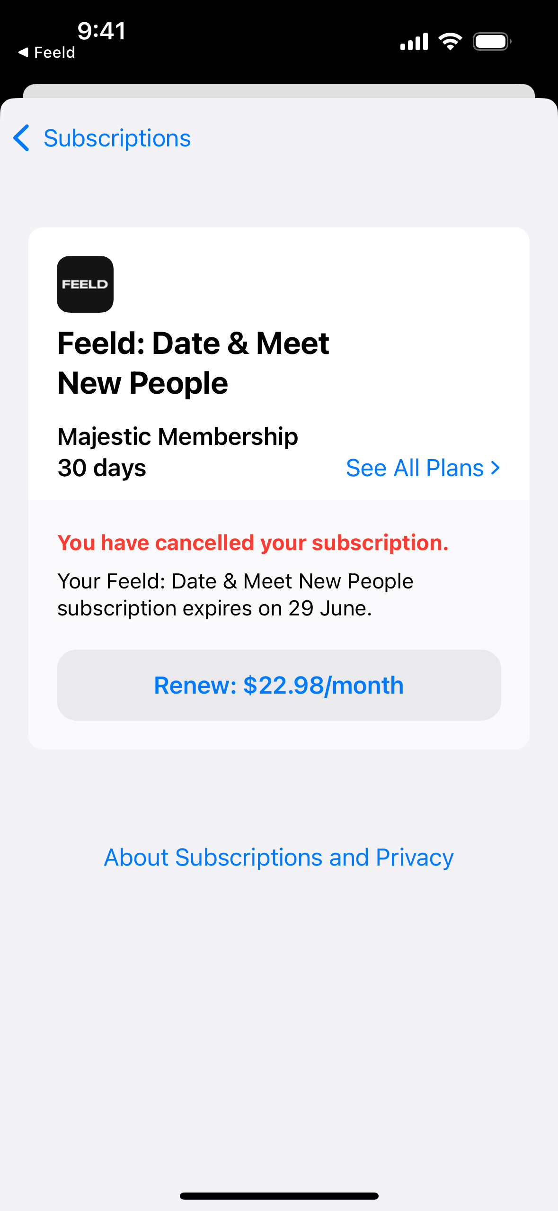
Task: Tap the Majestic Membership plan name
Action: tap(177, 436)
